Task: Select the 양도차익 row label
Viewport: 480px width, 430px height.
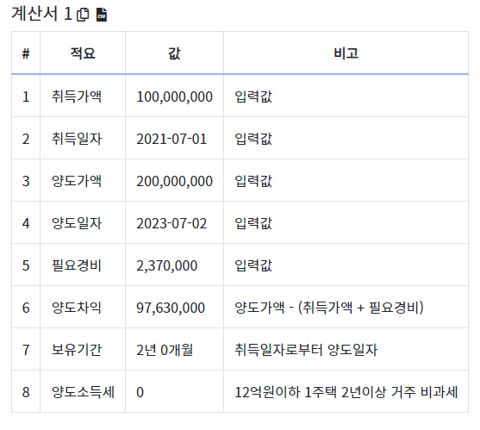Action: pos(77,308)
